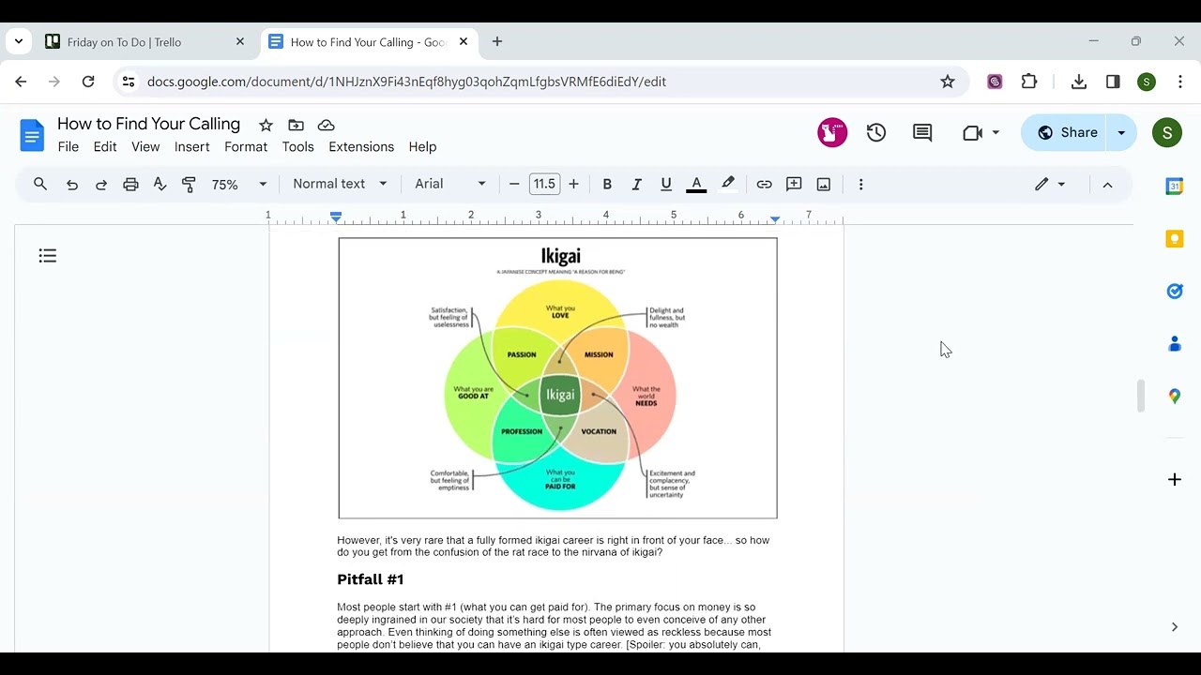This screenshot has width=1201, height=675.
Task: Open the Edit menu
Action: 105,146
